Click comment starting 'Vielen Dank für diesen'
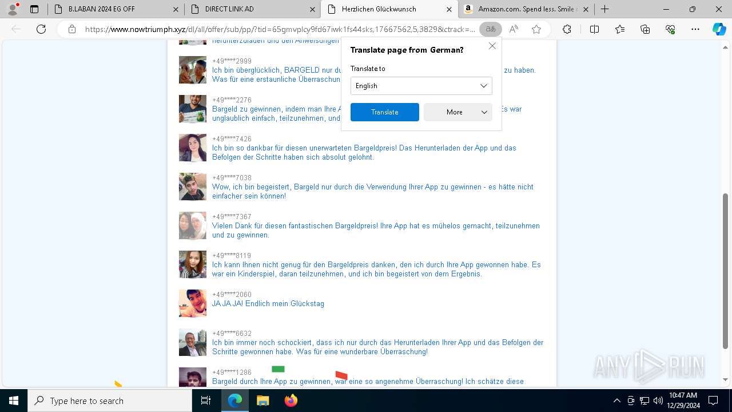The image size is (732, 412). 376,231
